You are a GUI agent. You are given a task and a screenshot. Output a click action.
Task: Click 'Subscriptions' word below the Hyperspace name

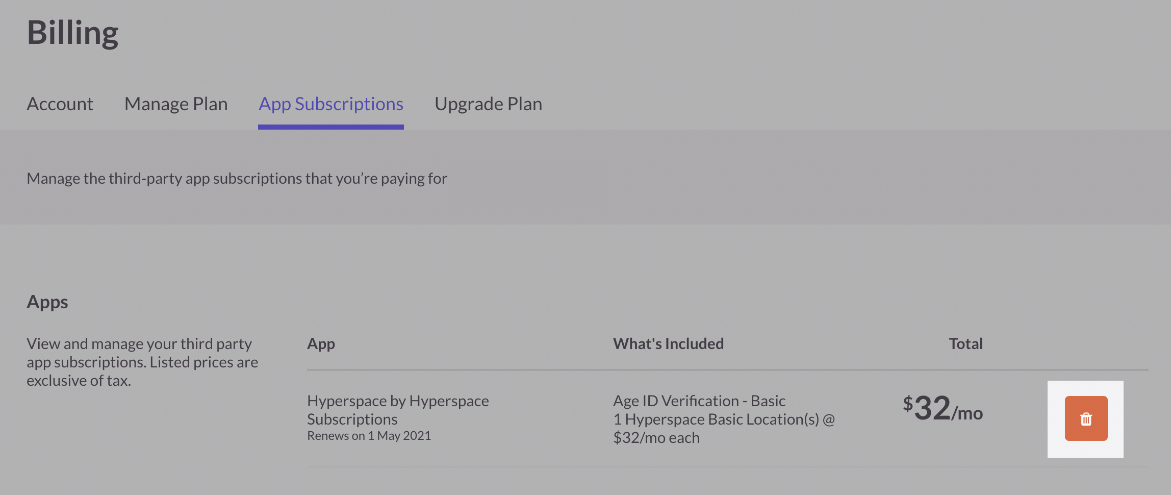352,419
